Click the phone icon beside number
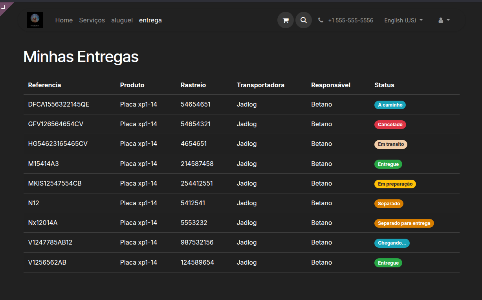Image resolution: width=482 pixels, height=300 pixels. (x=321, y=20)
